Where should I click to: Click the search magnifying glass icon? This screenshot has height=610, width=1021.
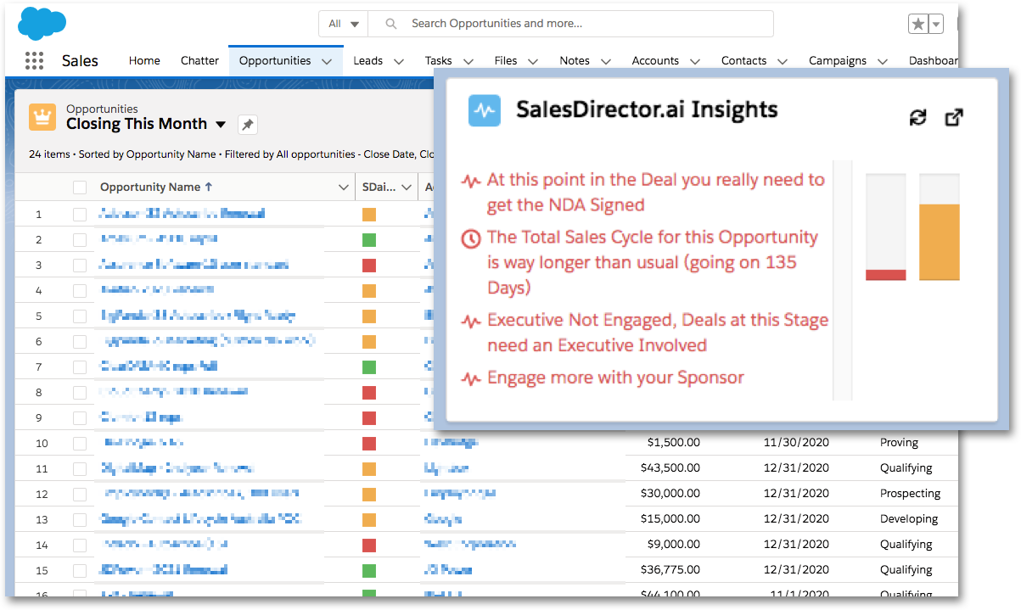point(390,24)
